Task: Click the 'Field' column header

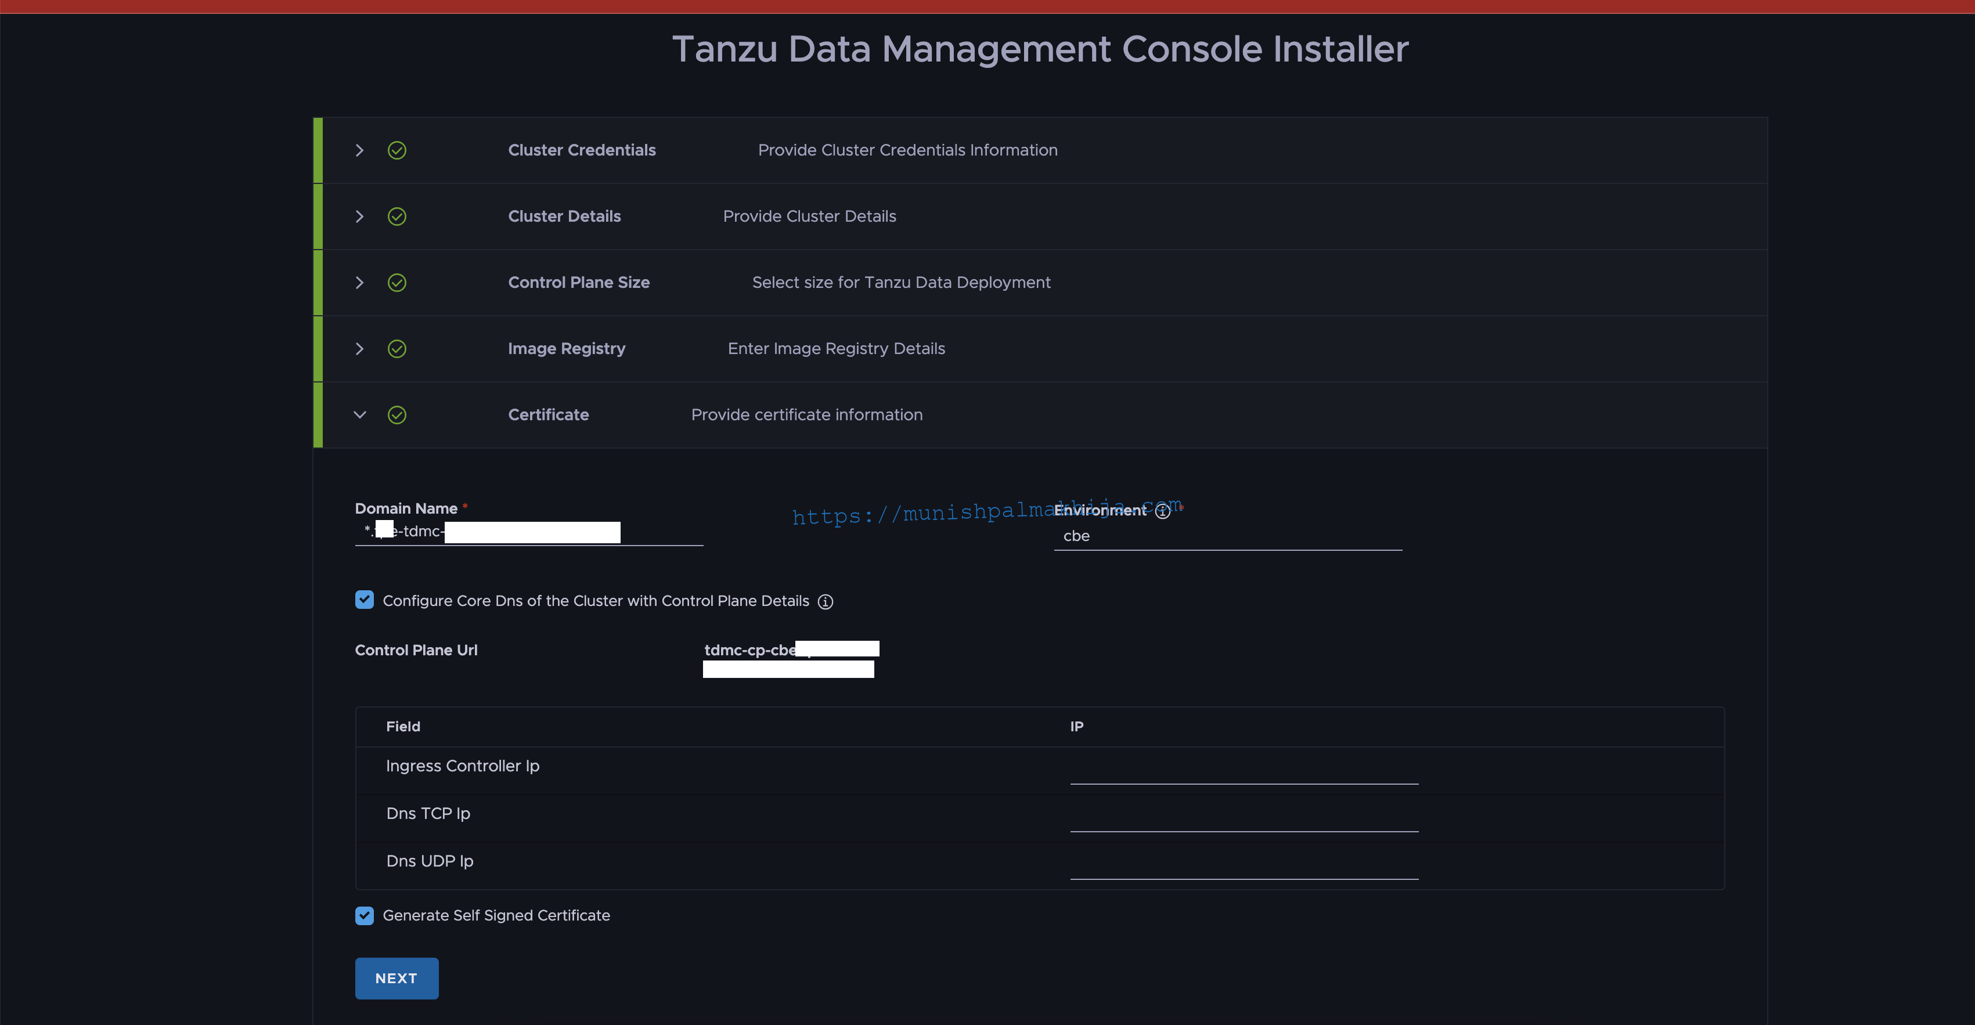Action: click(403, 726)
